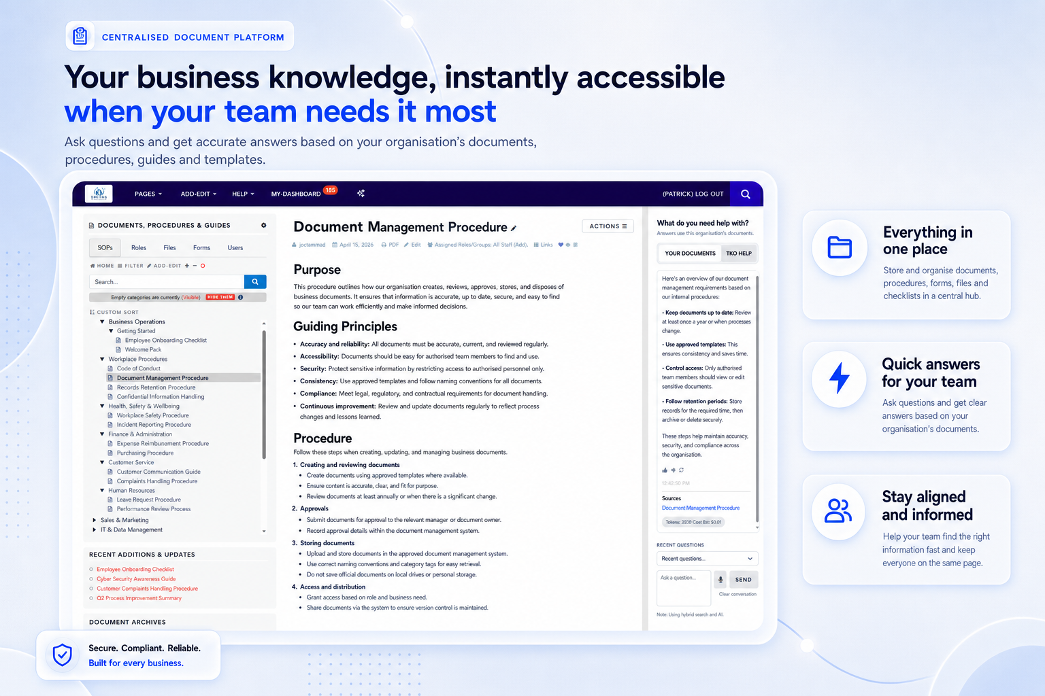The image size is (1045, 696).
Task: Click the people icon on Stay aligned card
Action: [838, 511]
